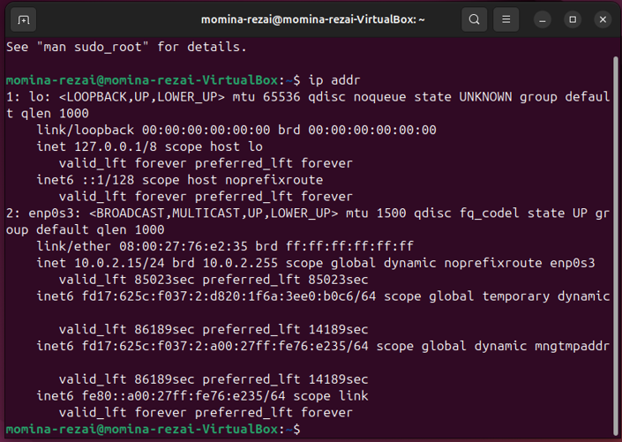Click the "2: enp0s3:" interface label
The image size is (622, 442).
43,214
